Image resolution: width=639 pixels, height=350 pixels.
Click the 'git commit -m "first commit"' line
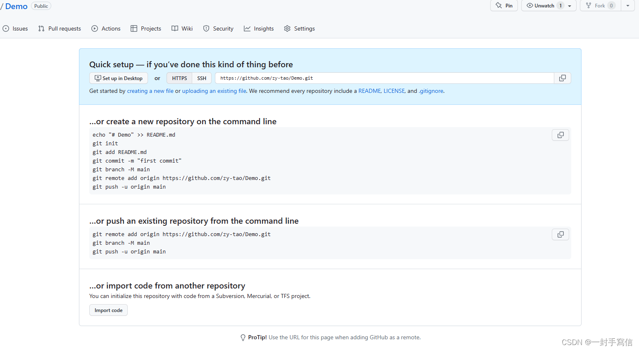(x=137, y=161)
